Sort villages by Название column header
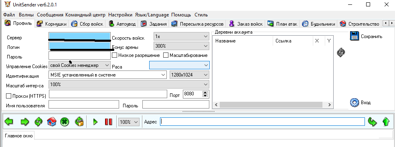 (243, 41)
